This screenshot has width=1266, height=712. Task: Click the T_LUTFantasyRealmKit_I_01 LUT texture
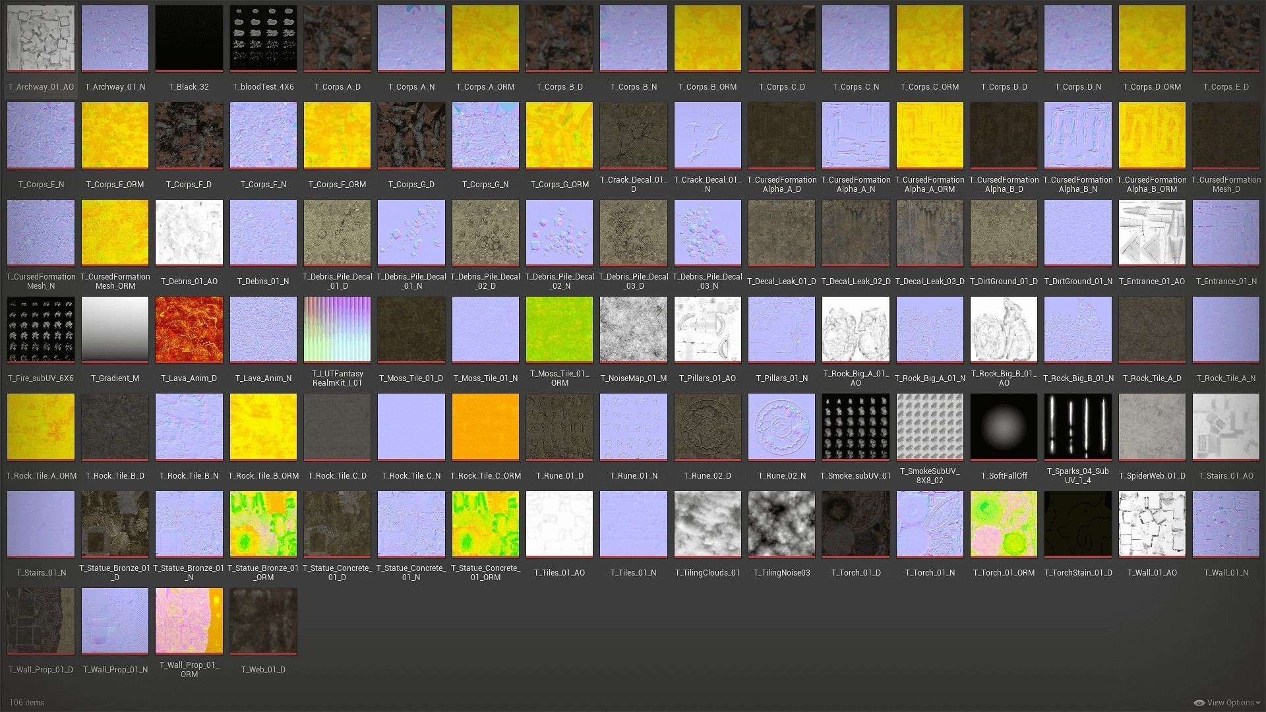click(337, 330)
